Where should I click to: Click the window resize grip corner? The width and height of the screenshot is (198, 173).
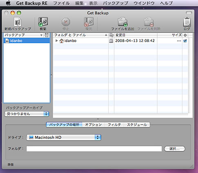click(192, 166)
